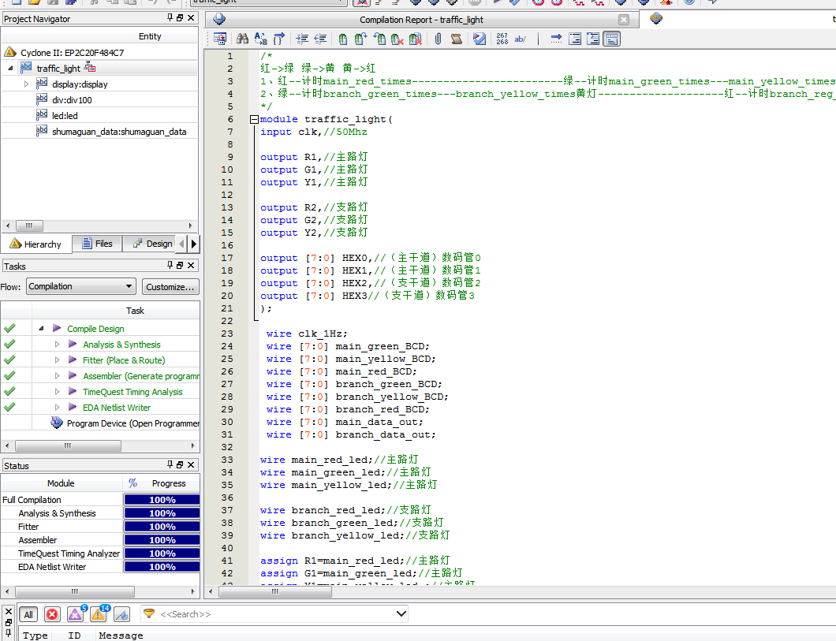Open the Programmer icon beside Program Device
Viewport: 836px width, 641px height.
point(57,423)
